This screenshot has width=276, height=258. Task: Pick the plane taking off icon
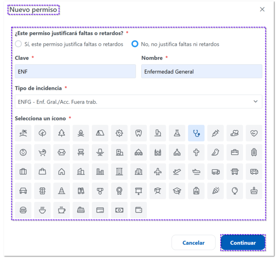pos(177,172)
